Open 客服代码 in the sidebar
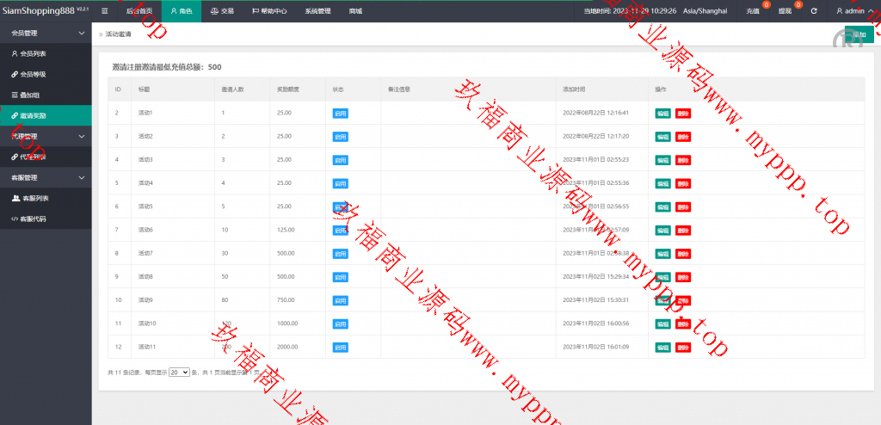The image size is (881, 425). tap(34, 219)
